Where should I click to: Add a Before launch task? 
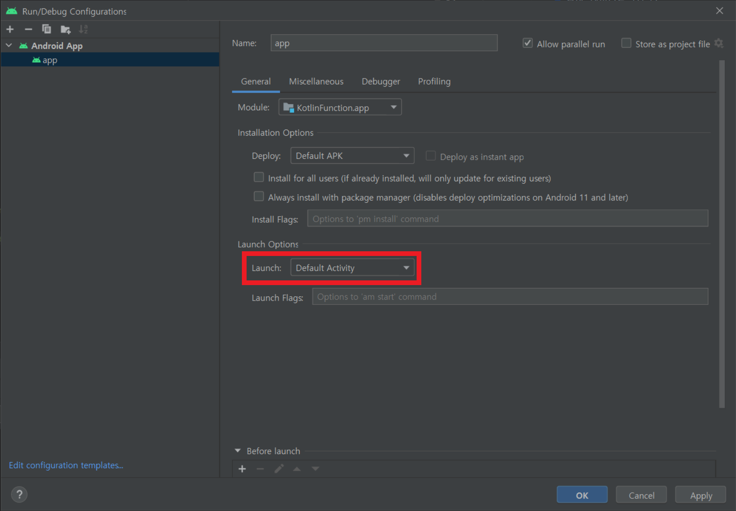point(242,468)
